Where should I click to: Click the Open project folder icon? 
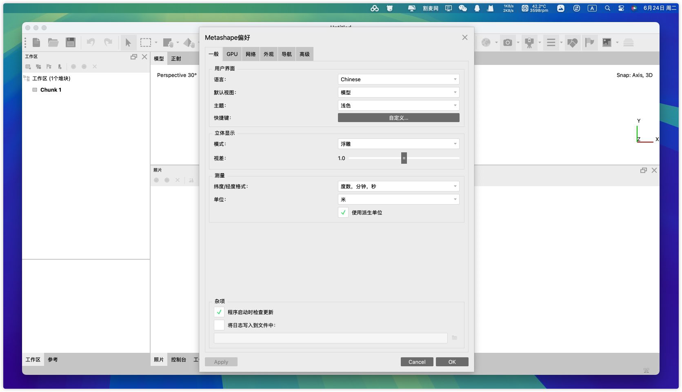pyautogui.click(x=53, y=42)
